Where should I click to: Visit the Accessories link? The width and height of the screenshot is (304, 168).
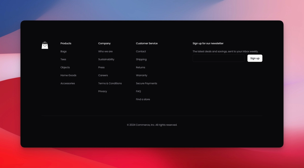[68, 83]
